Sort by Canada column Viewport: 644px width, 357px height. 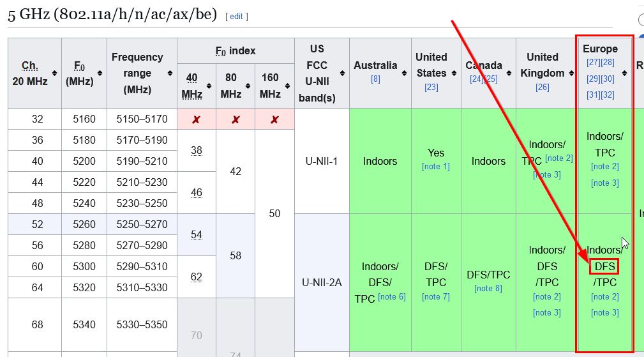pos(509,73)
